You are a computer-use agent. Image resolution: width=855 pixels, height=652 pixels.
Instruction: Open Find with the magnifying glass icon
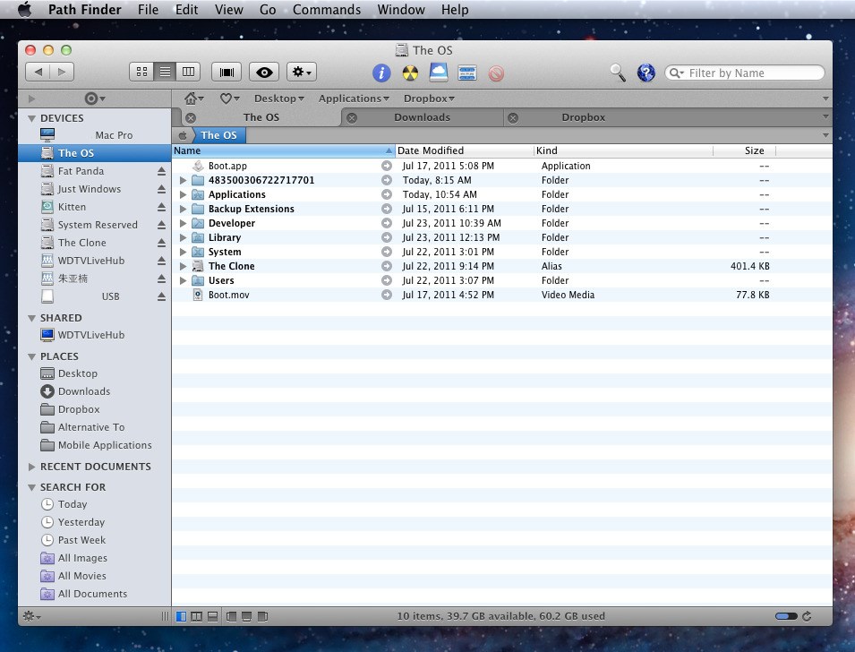pyautogui.click(x=618, y=72)
